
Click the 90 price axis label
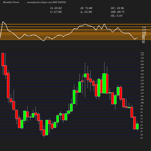click(142, 109)
